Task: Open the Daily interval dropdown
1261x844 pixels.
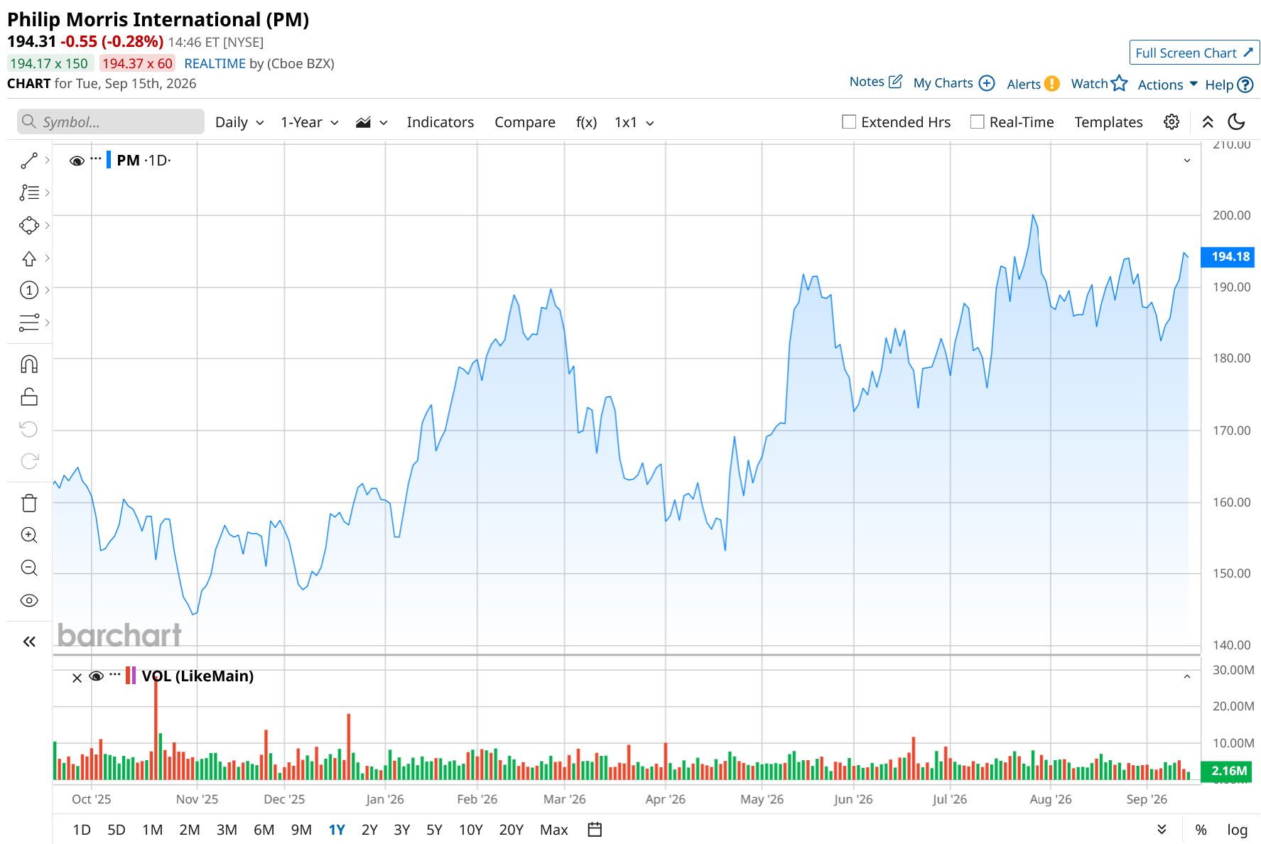Action: tap(239, 122)
